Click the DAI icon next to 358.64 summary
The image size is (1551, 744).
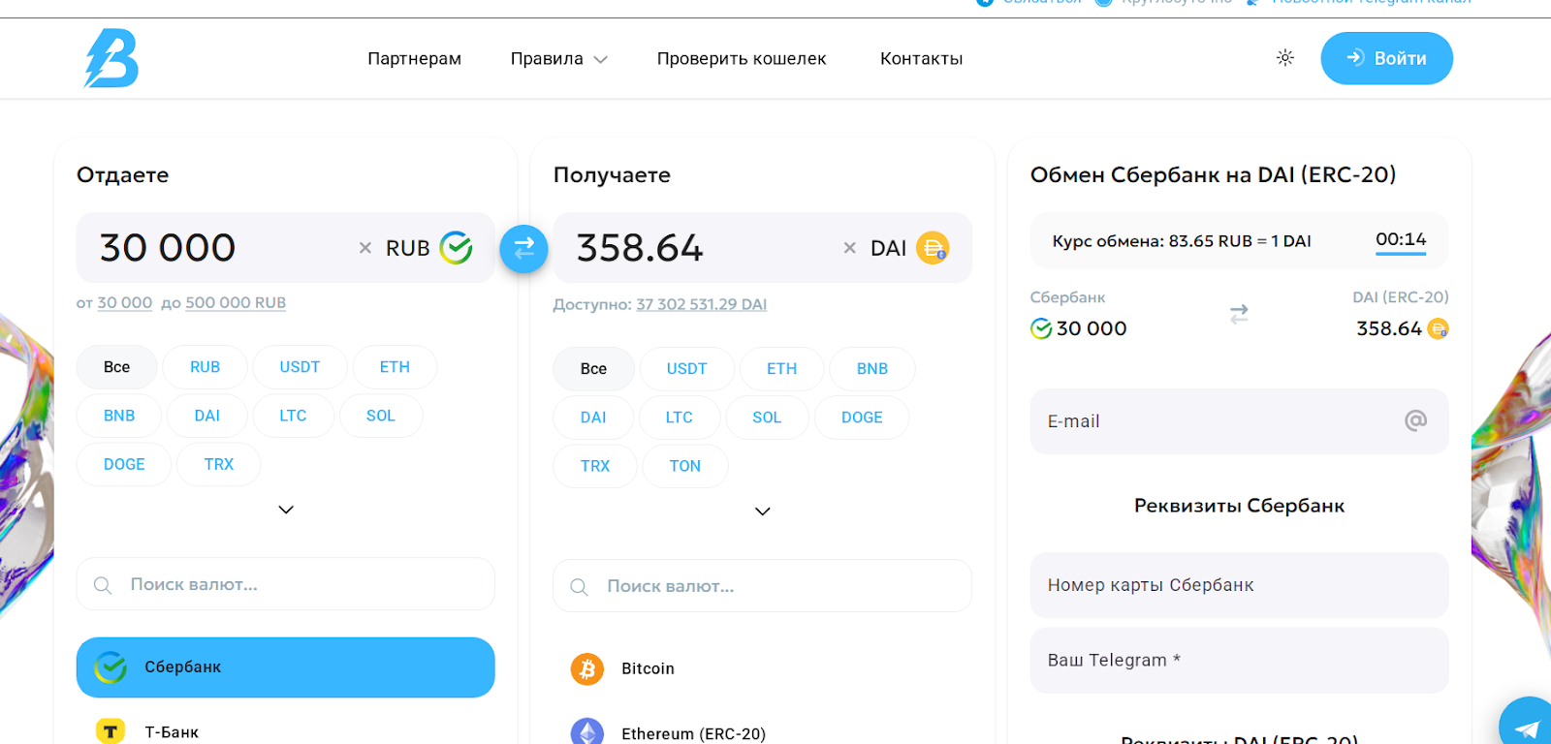1439,328
